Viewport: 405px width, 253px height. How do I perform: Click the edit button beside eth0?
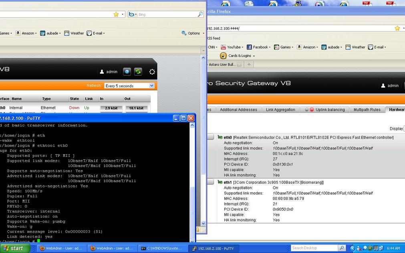[210, 137]
